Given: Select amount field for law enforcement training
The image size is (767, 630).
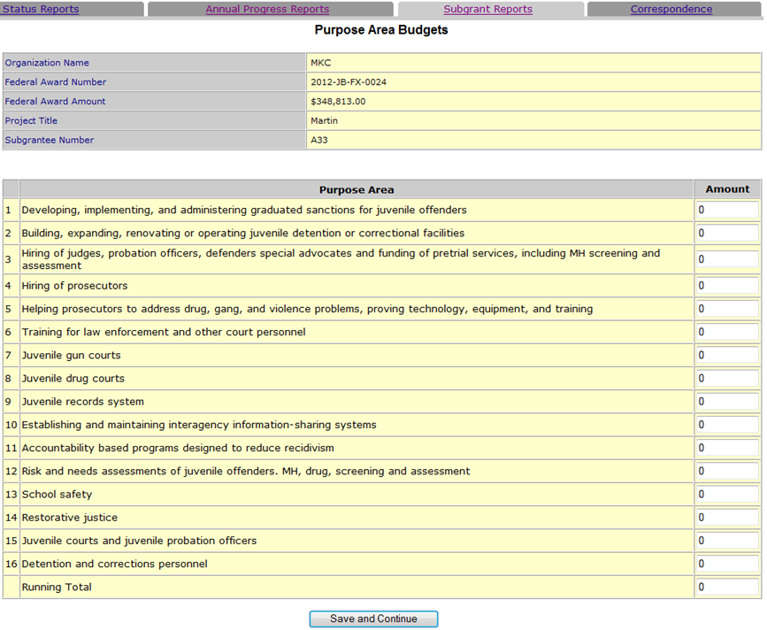Looking at the screenshot, I should 726,332.
